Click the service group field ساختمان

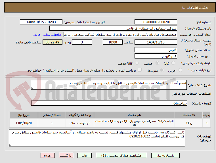(109, 103)
